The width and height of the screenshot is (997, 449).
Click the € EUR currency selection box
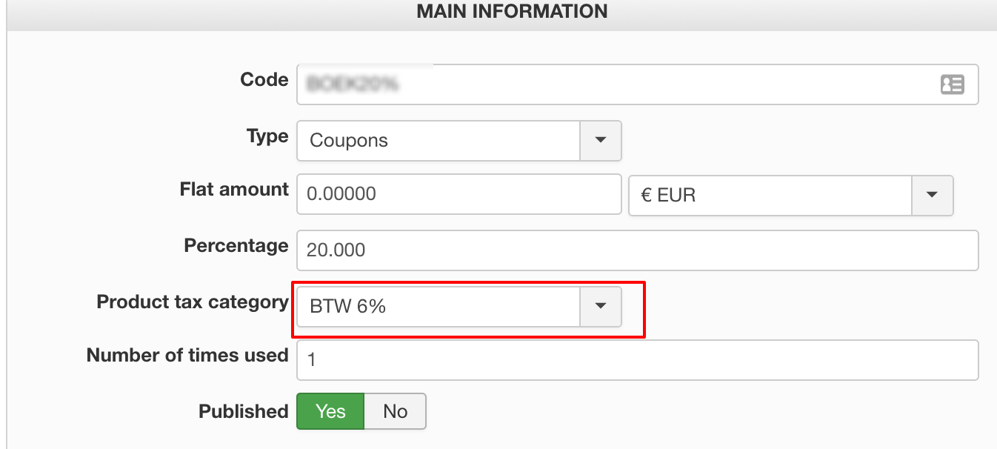click(x=770, y=195)
